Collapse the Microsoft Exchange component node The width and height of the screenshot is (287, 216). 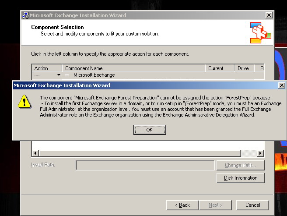point(67,75)
